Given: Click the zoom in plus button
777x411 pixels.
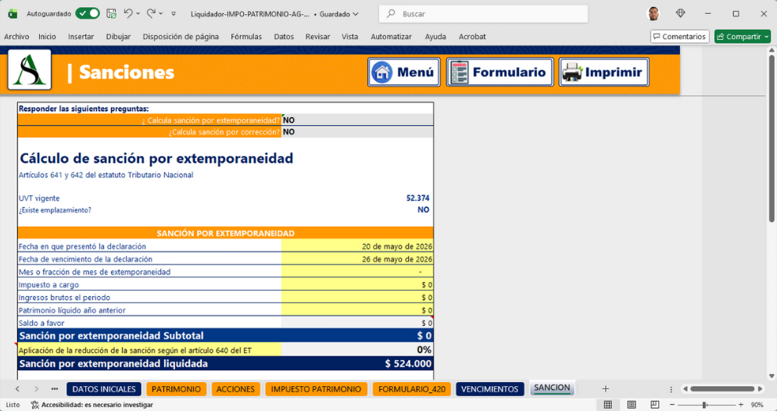Looking at the screenshot, I should point(741,405).
